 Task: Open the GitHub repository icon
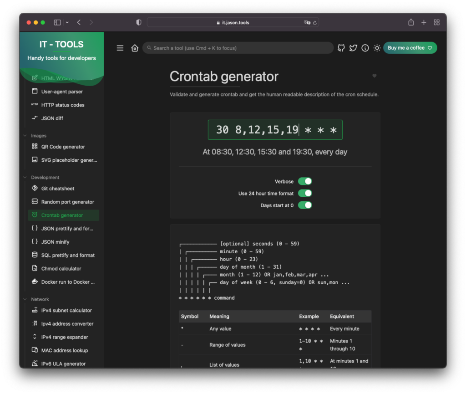(x=341, y=48)
